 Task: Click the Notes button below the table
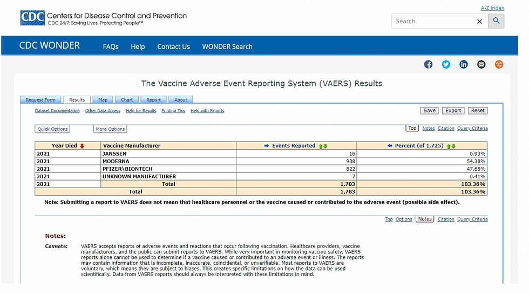pyautogui.click(x=425, y=219)
